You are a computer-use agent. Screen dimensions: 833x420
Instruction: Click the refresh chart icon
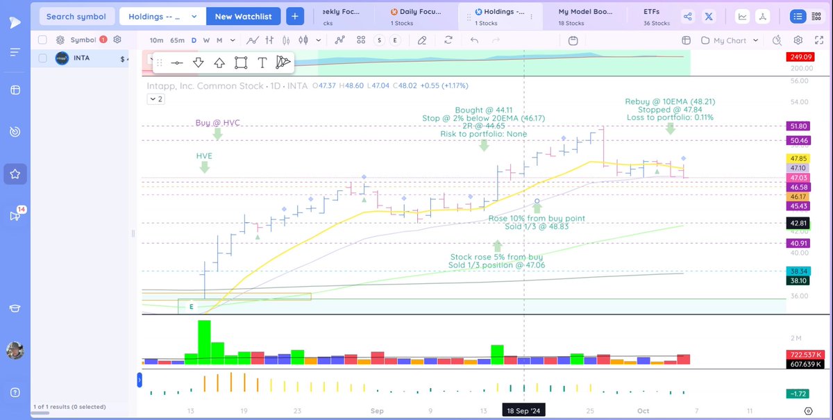pos(448,40)
